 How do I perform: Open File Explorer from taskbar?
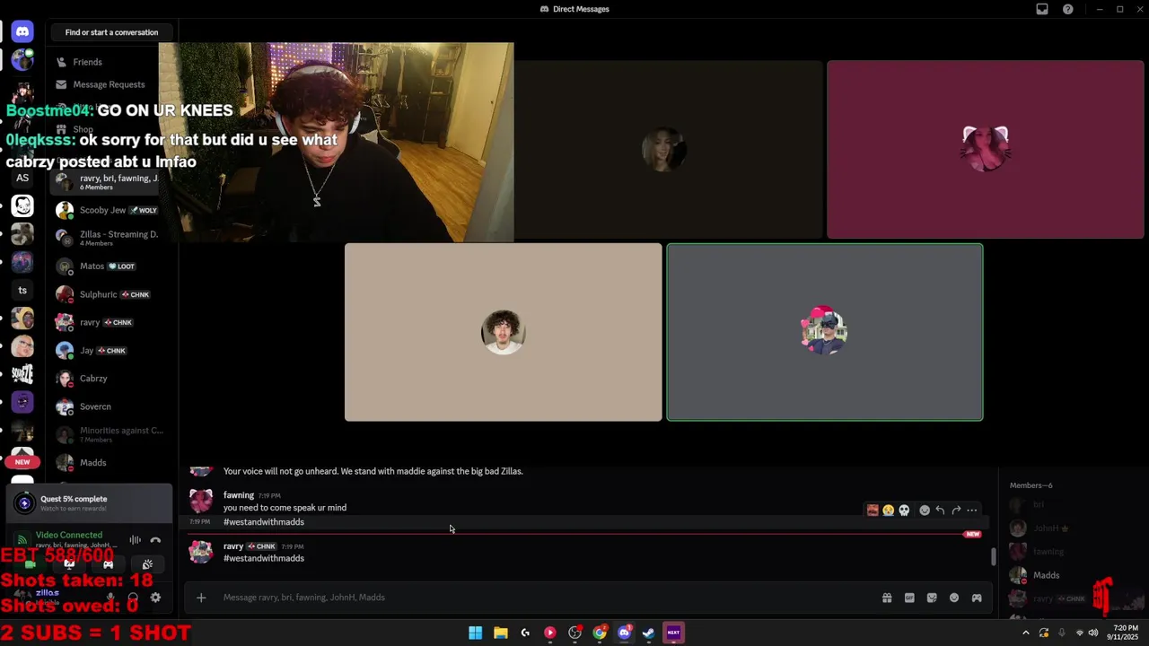click(500, 633)
